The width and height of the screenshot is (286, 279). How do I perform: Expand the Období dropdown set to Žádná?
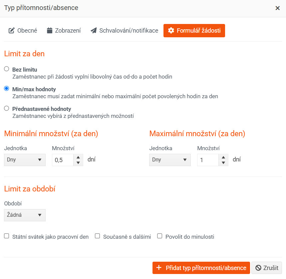(x=25, y=215)
